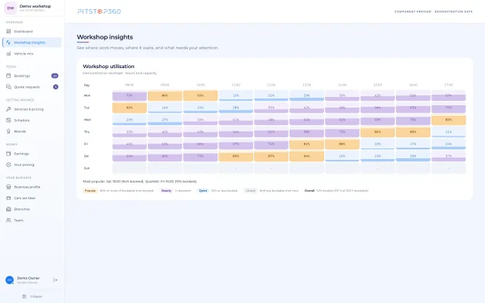Click the Fri 15:00 utilisation cell
Viewport: 485px width, 303px height.
tap(377, 144)
